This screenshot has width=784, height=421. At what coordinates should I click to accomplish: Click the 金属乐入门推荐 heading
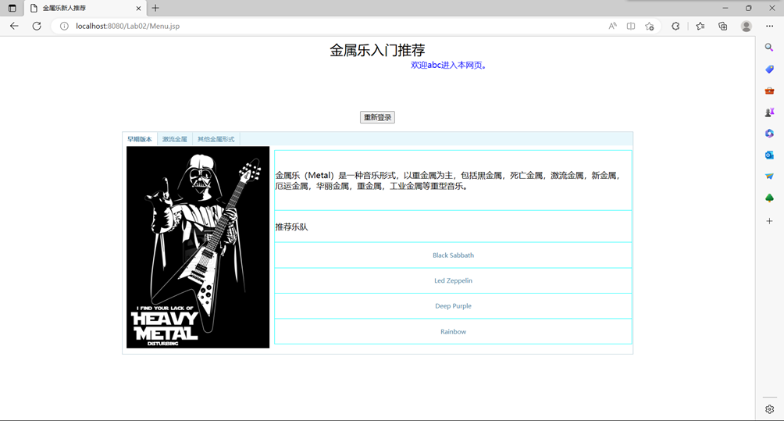click(377, 50)
